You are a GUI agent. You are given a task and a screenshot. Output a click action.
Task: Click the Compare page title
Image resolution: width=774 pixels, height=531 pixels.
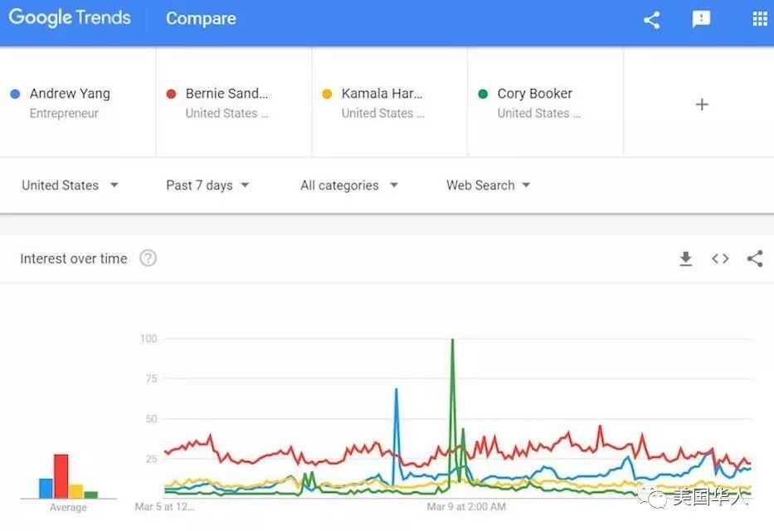[x=201, y=18]
